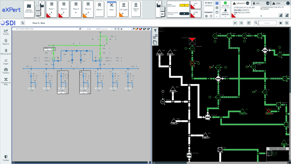This screenshot has height=164, width=291.
Task: Select the four-pane grid layout view
Action: tap(217, 8)
